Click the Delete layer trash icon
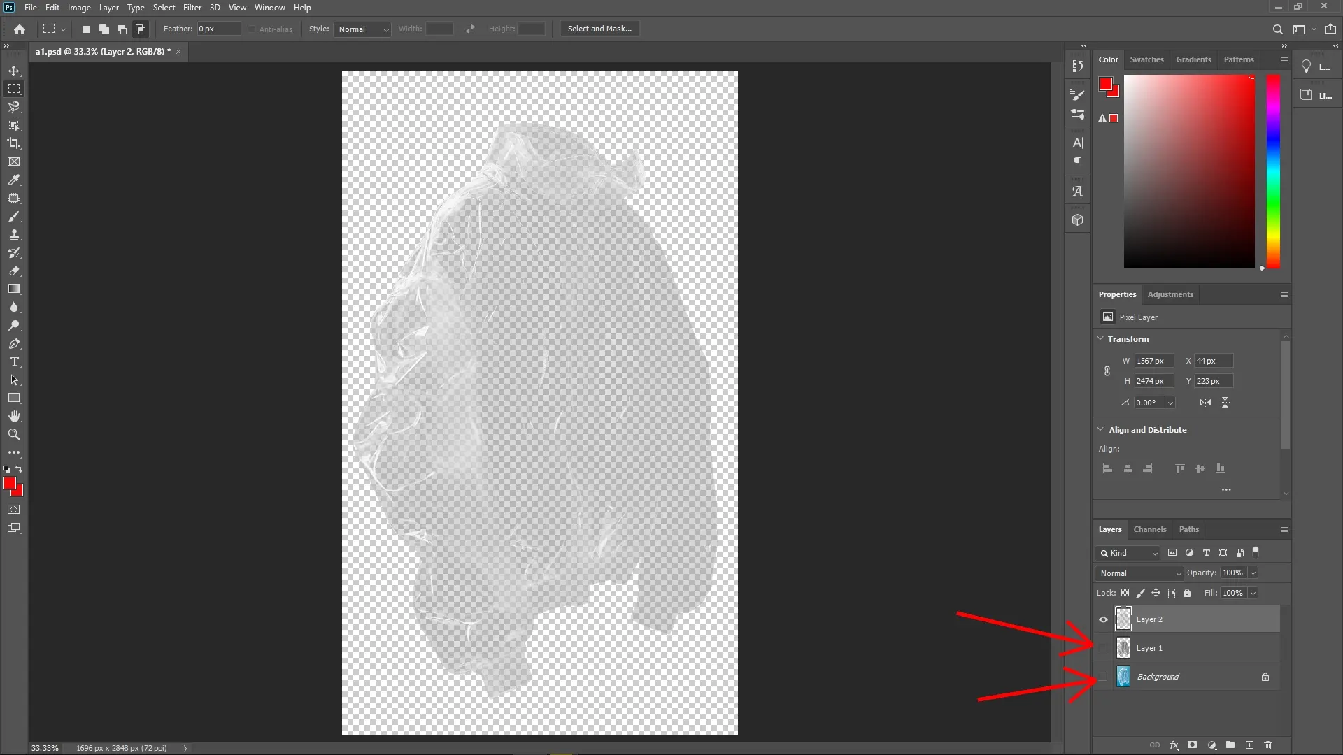 click(x=1268, y=745)
